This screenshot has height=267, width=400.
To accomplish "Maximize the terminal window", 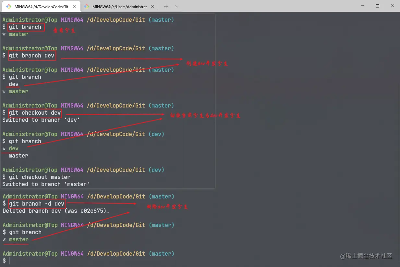I will [x=378, y=6].
